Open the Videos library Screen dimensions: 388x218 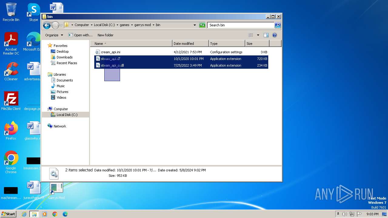tap(61, 97)
